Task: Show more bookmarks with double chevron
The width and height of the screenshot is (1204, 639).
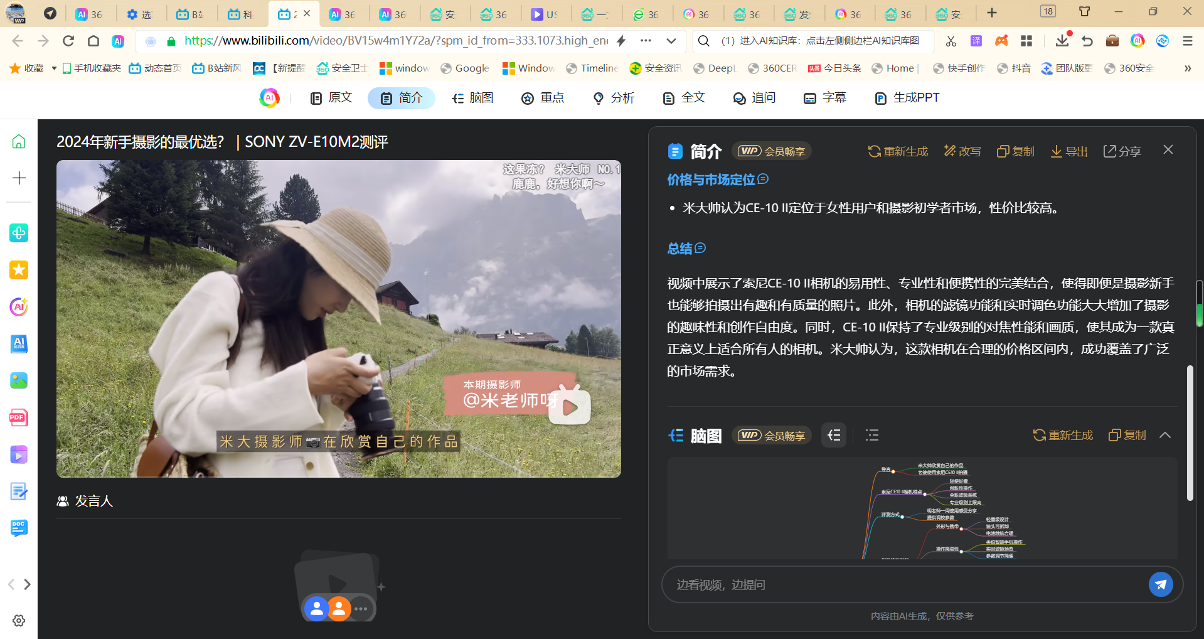Action: pos(1188,68)
